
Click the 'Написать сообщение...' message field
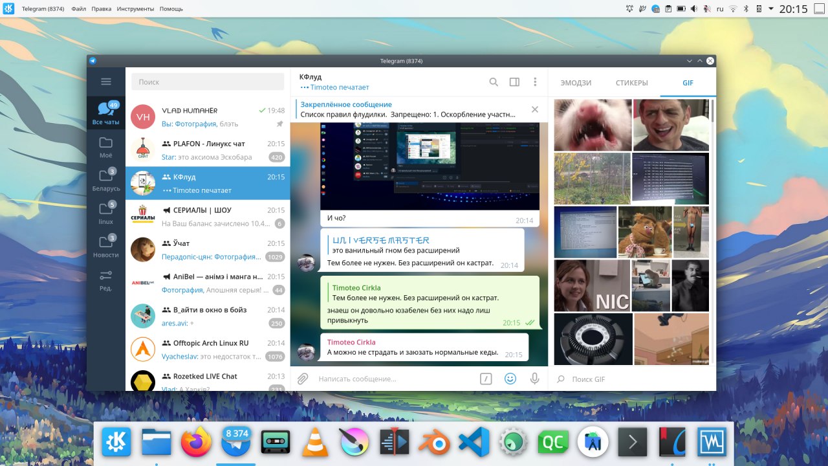[395, 379]
